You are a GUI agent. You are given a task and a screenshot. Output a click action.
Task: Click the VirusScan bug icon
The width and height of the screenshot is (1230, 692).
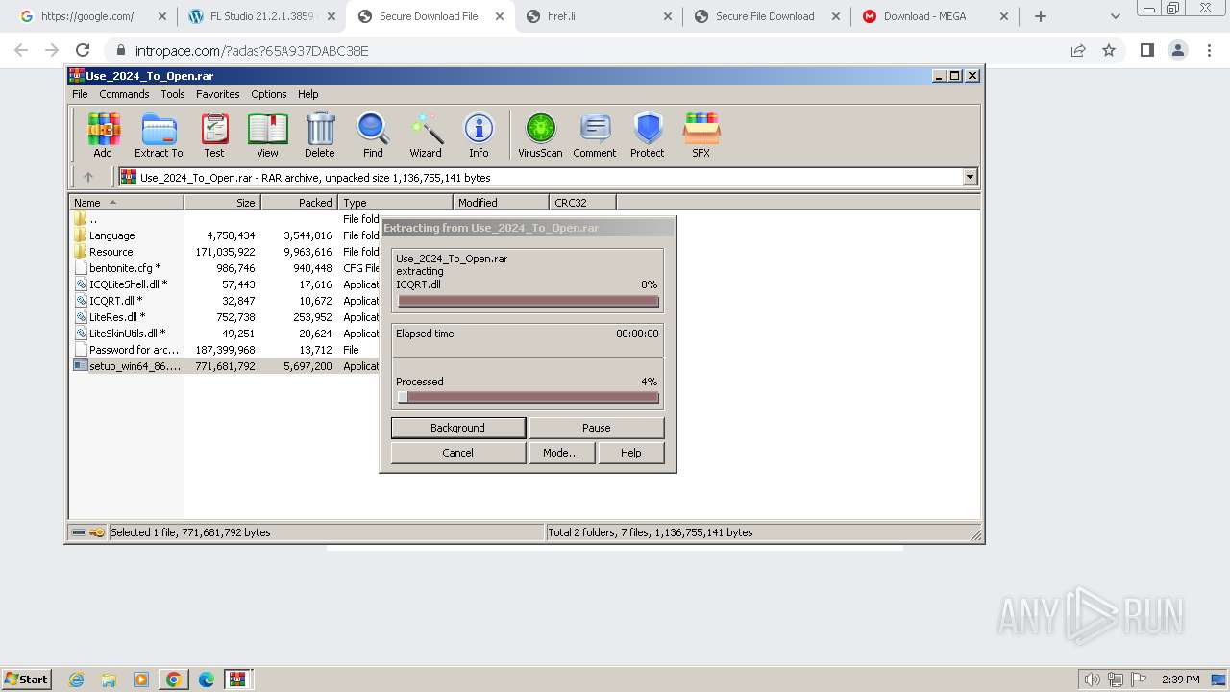(x=540, y=135)
